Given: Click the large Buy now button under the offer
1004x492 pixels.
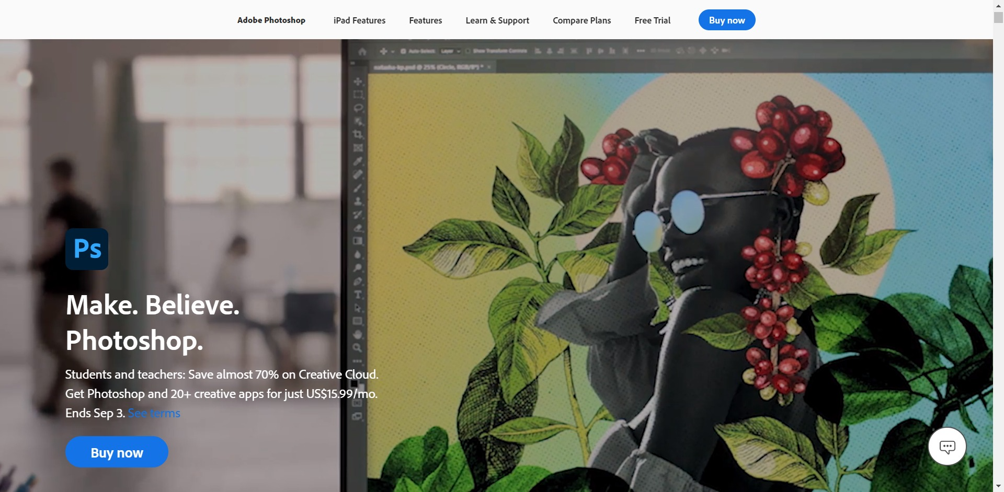Looking at the screenshot, I should click(117, 452).
